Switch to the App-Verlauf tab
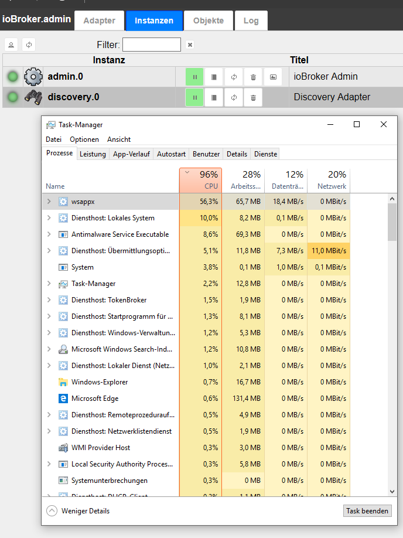Screen dimensions: 403x538 click(131, 154)
